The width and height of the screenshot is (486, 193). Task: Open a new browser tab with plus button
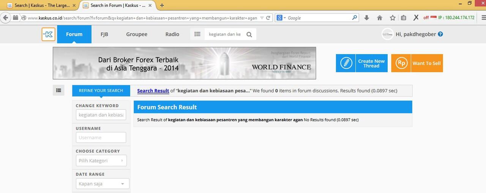[162, 5]
